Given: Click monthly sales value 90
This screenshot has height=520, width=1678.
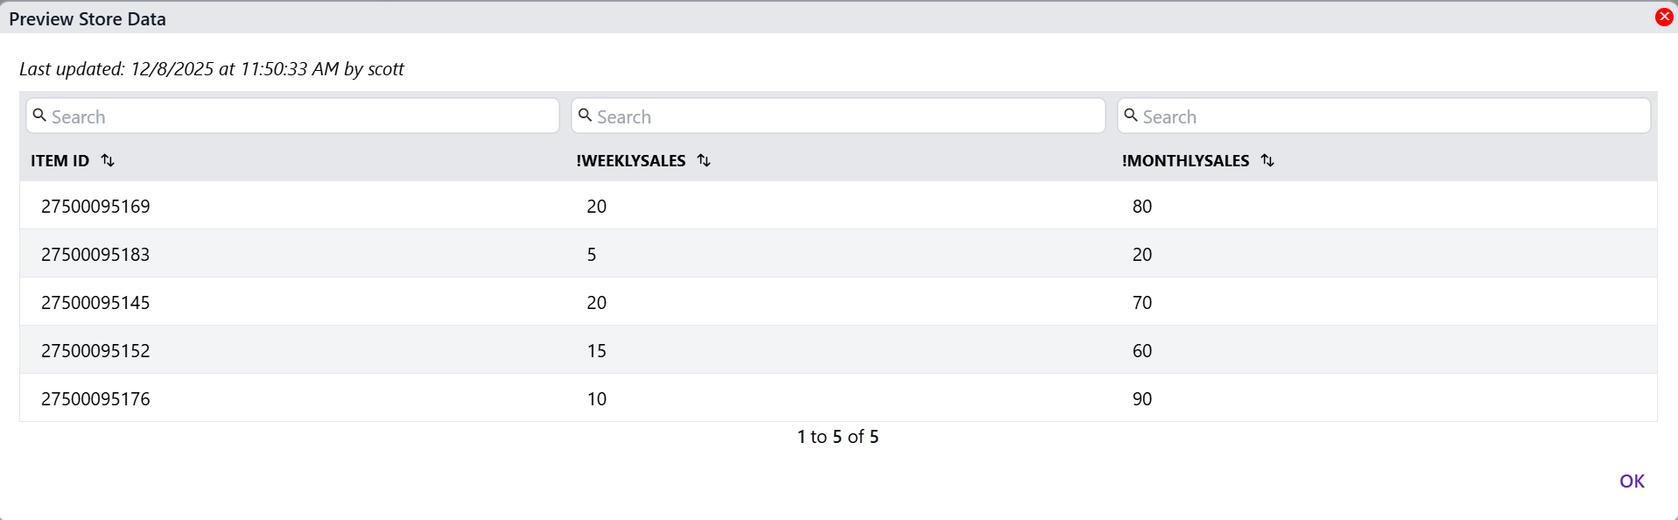Looking at the screenshot, I should [x=1142, y=399].
